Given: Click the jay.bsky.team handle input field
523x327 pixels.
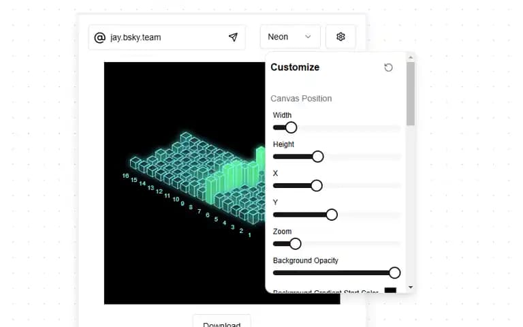Looking at the screenshot, I should coord(167,37).
